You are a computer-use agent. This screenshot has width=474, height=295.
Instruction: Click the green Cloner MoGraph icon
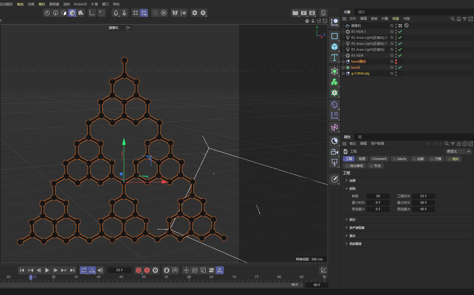(x=335, y=82)
